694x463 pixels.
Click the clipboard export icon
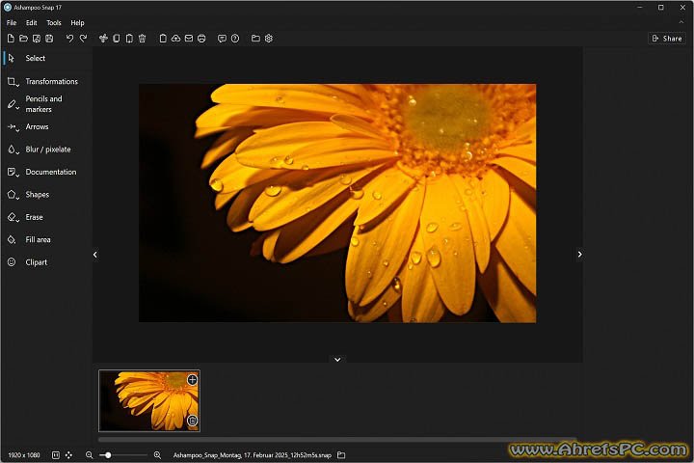point(163,39)
